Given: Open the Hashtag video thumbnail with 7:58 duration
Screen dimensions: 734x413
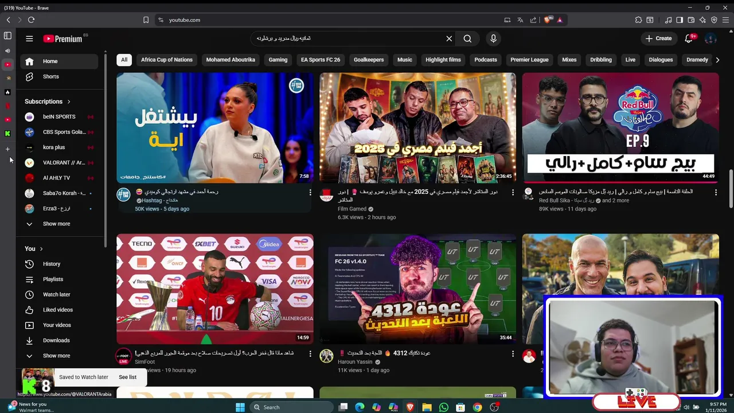Looking at the screenshot, I should tap(215, 128).
